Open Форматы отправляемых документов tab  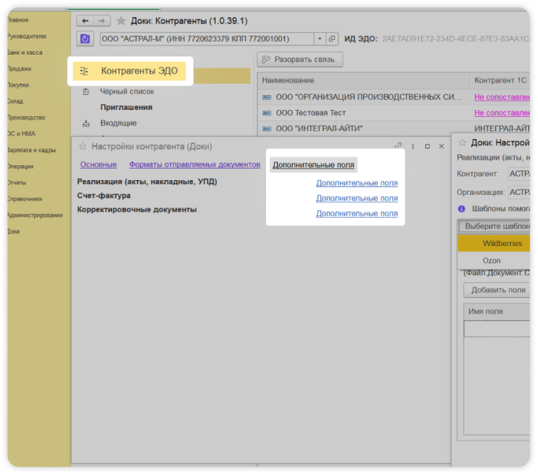194,164
